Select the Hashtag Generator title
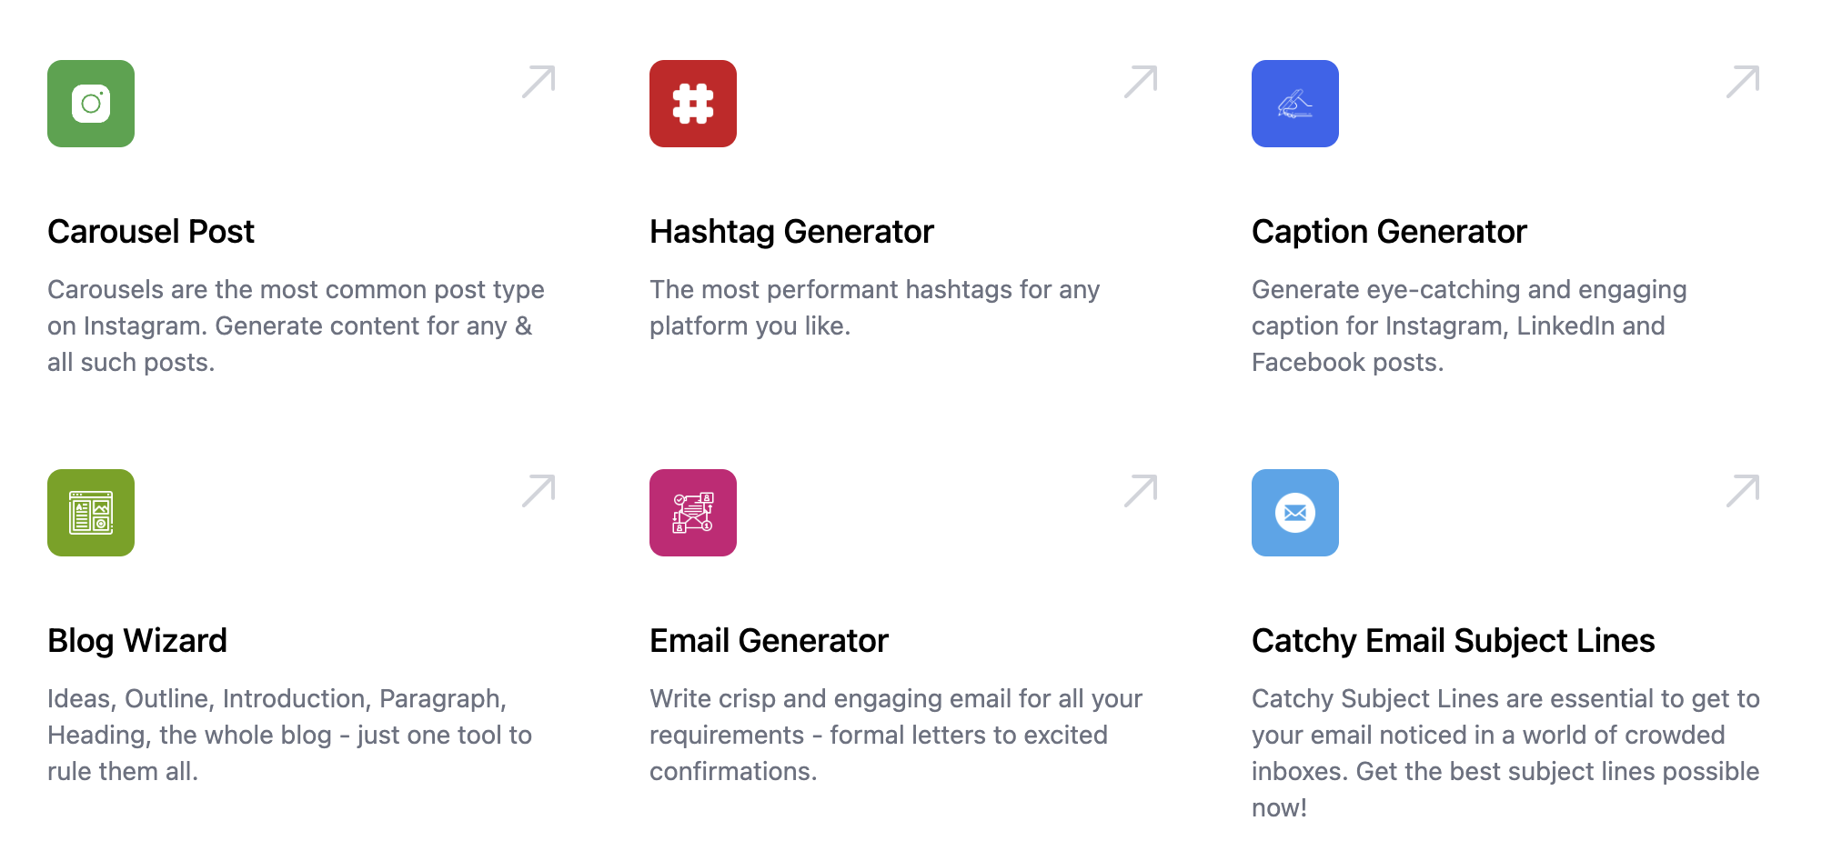Viewport: 1832px width, 851px height. 791,232
